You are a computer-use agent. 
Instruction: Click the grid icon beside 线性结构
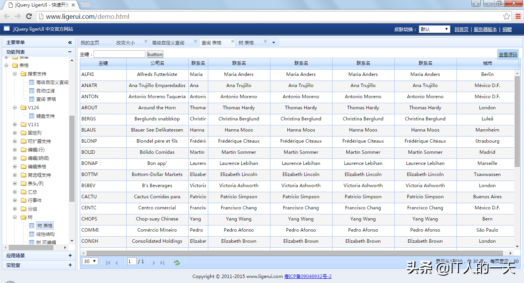coord(31,234)
